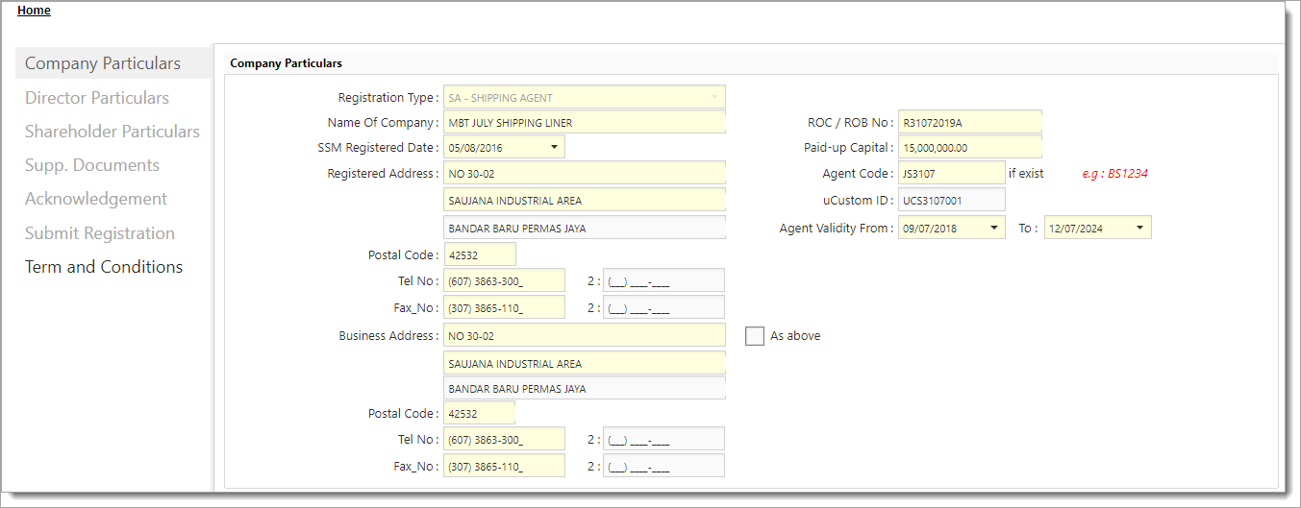
Task: Open Agent Validity To date dropdown
Action: [1139, 229]
